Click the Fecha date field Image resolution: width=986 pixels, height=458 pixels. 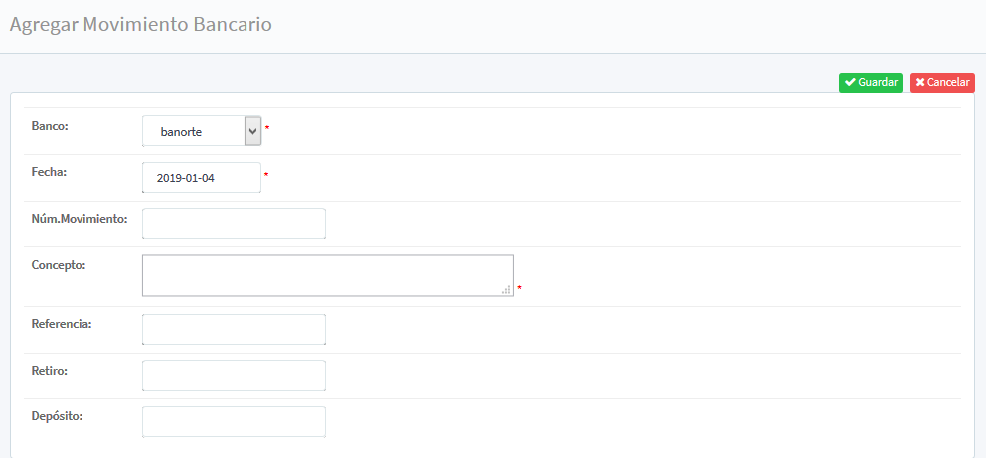click(x=202, y=178)
